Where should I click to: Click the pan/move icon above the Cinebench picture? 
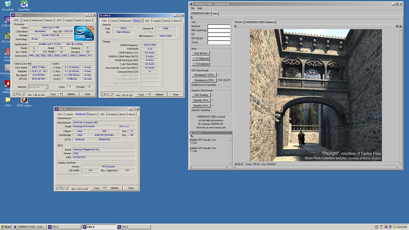click(397, 26)
